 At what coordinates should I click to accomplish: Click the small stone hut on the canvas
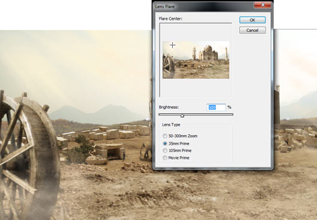tap(109, 151)
